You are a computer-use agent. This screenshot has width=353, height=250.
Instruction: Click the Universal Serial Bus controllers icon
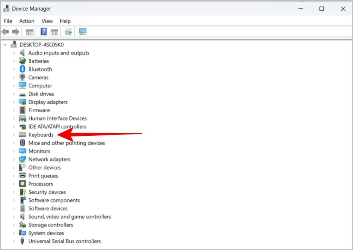22,241
